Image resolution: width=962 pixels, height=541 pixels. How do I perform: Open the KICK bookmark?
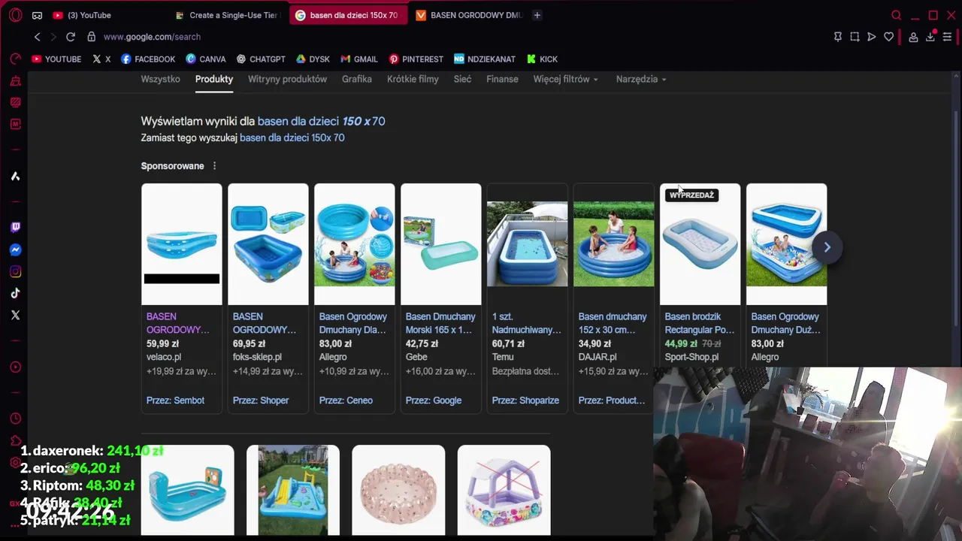542,59
